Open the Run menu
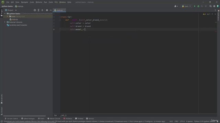The height and width of the screenshot is (123, 220). tap(45, 2)
